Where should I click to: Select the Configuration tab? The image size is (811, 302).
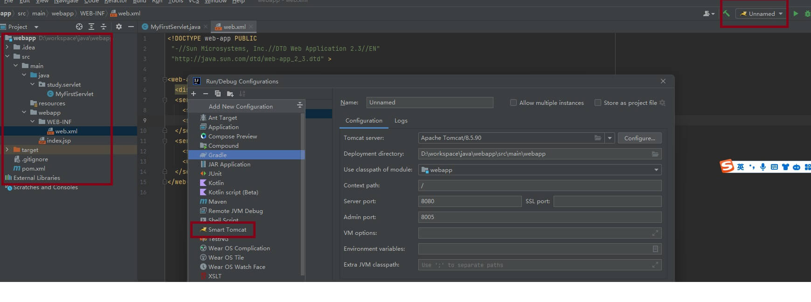(364, 120)
